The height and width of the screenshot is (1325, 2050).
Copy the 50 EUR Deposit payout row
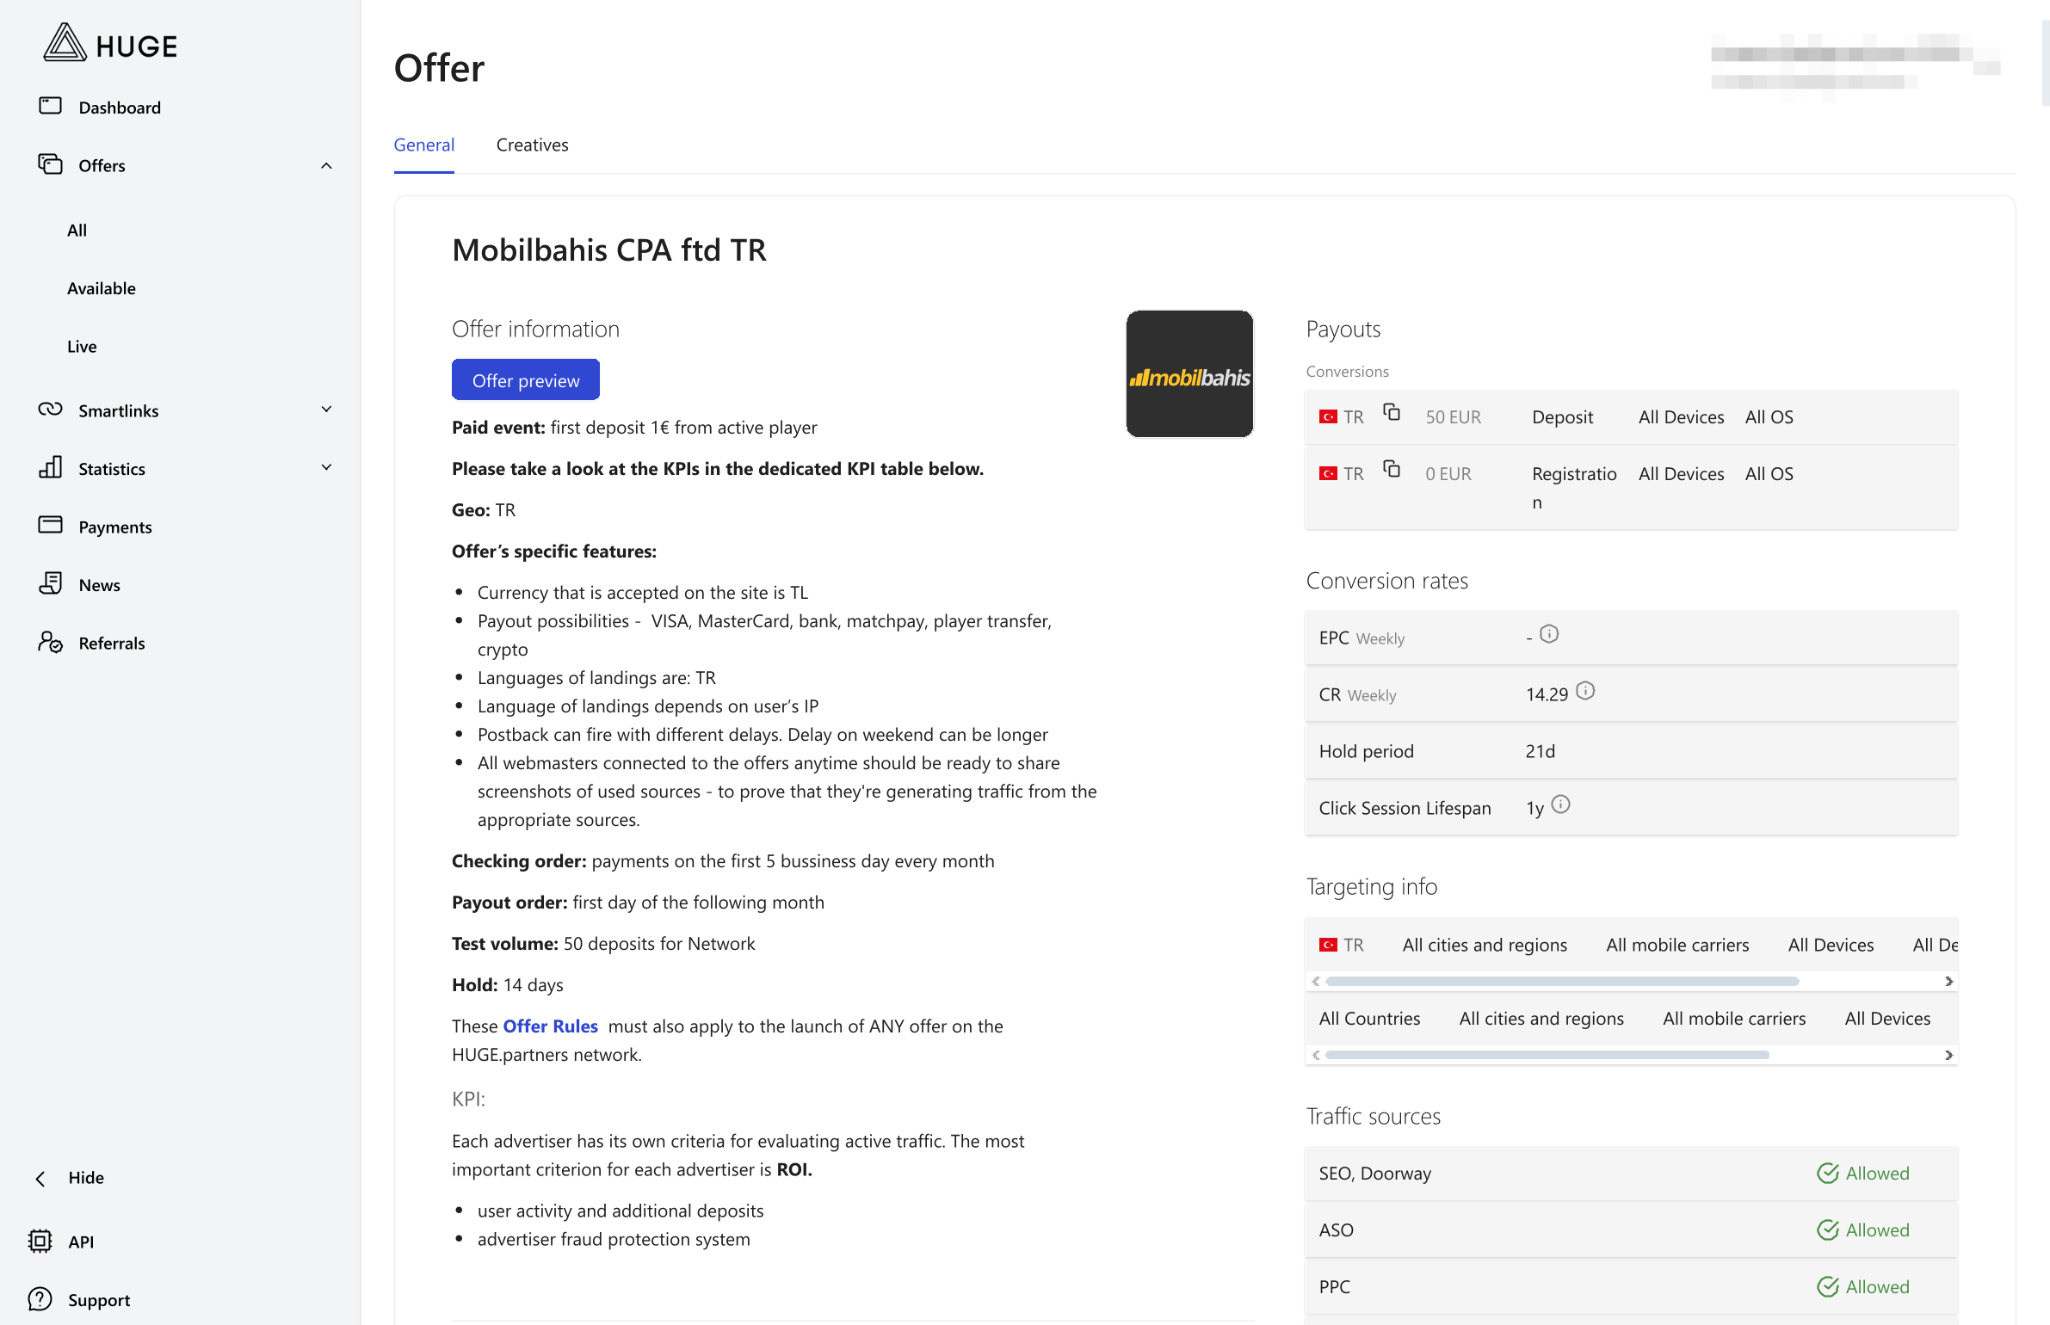click(x=1392, y=412)
